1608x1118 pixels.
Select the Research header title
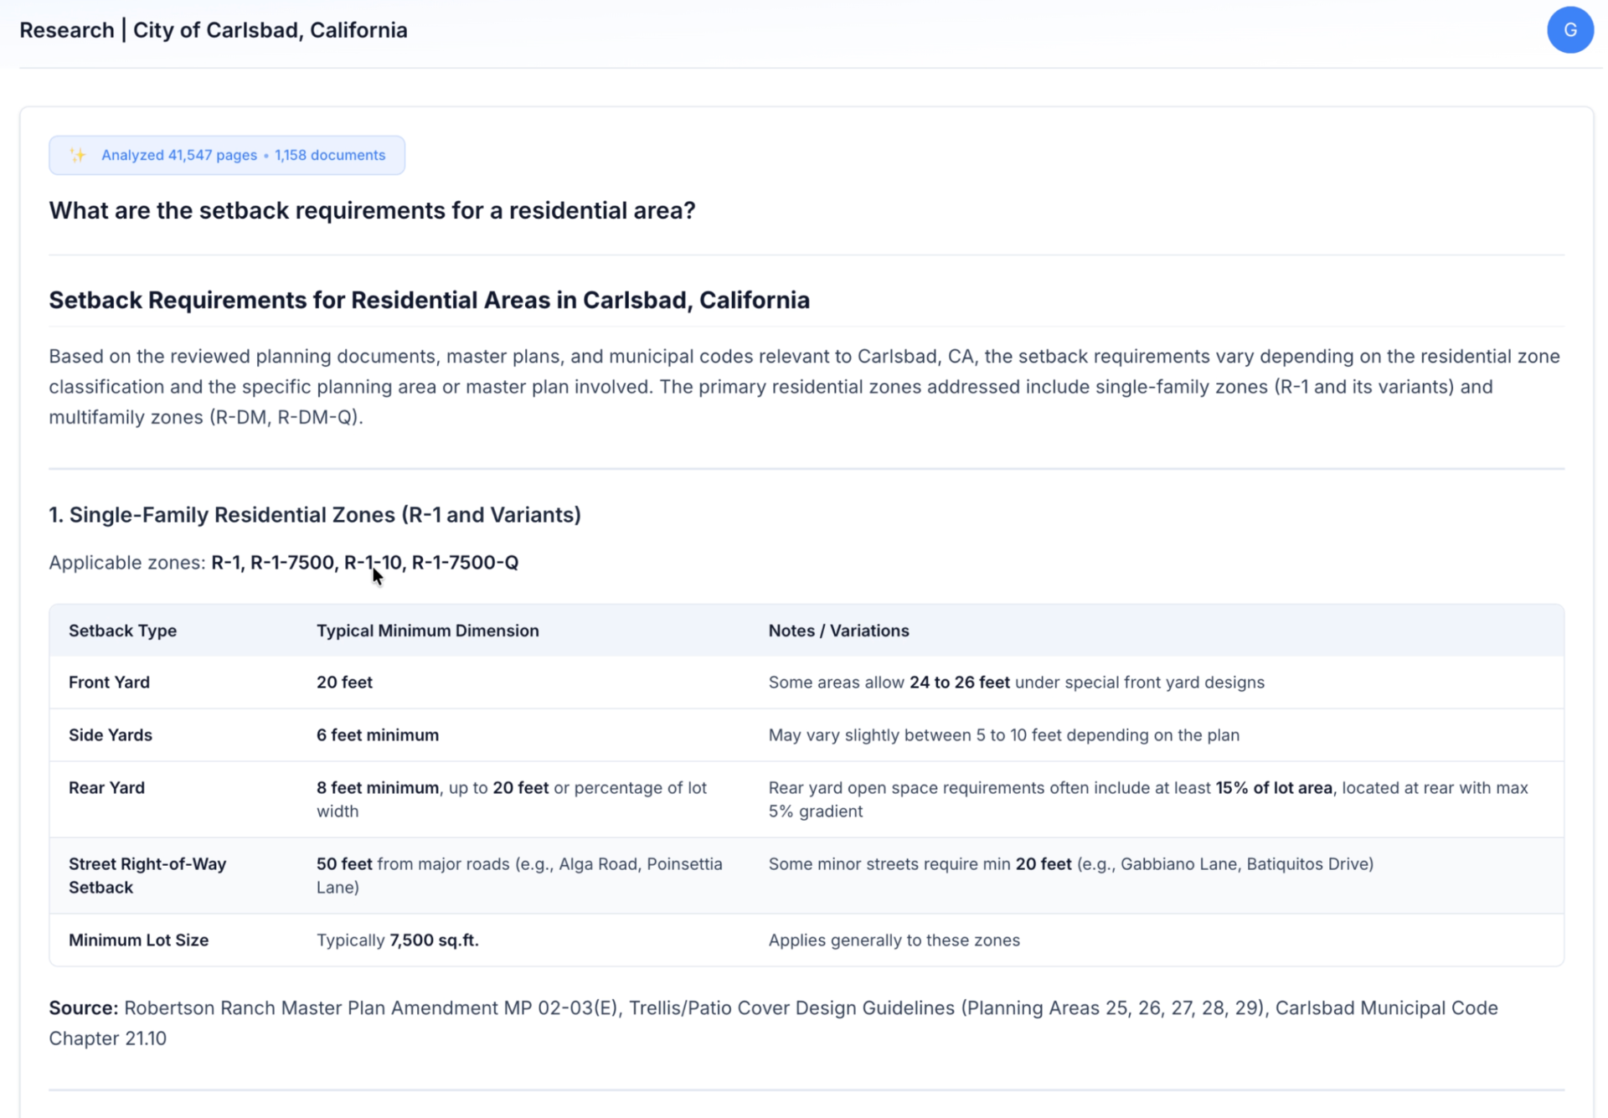point(66,29)
